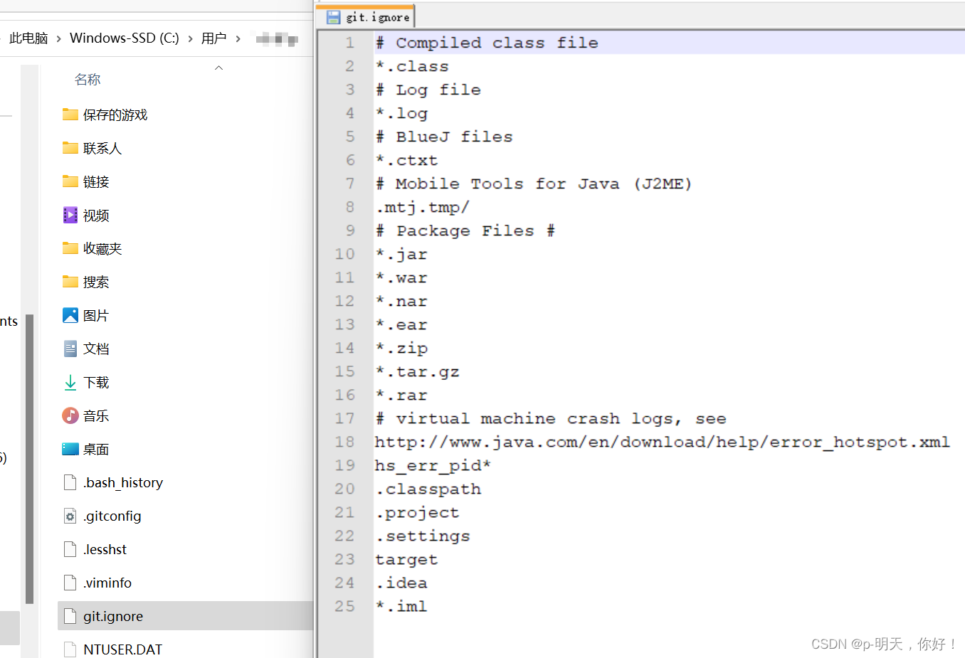
Task: Select the git.ignore file name in list
Action: tap(113, 616)
